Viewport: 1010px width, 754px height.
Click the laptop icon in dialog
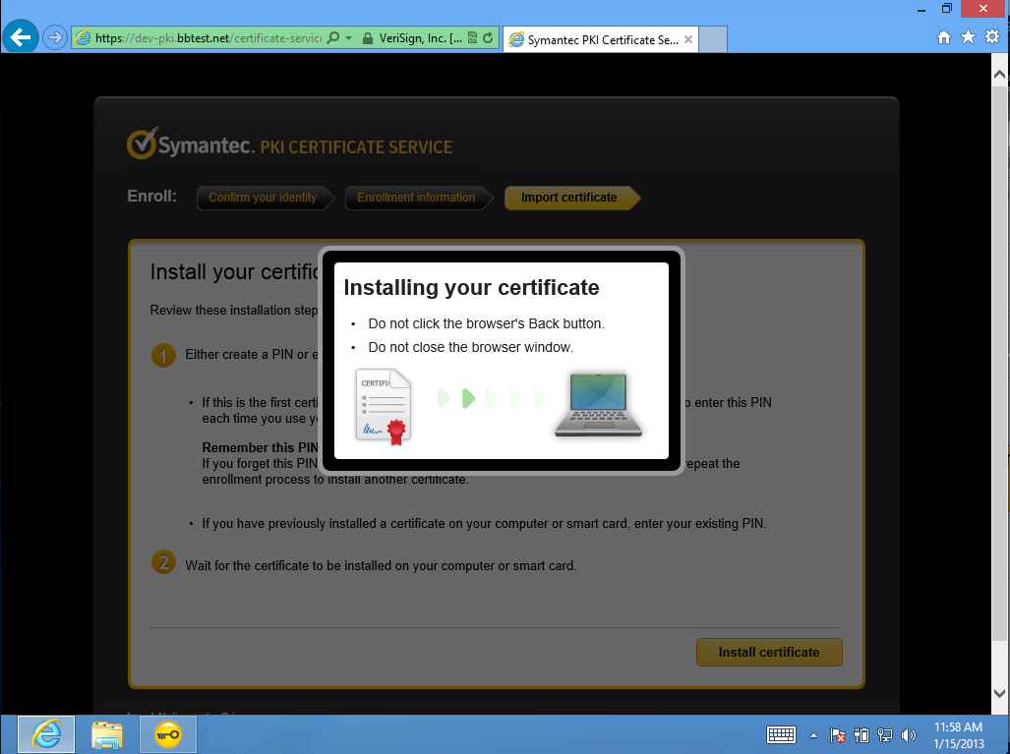598,405
